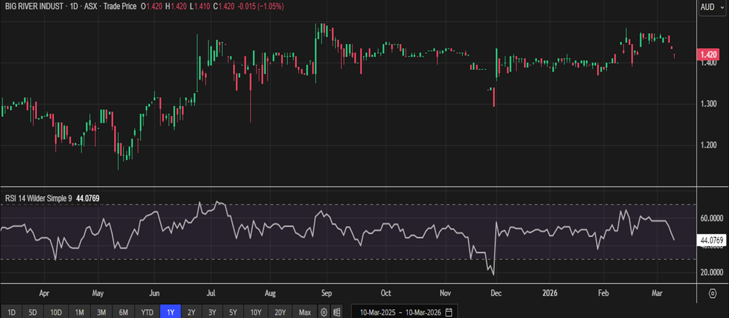Screen dimensions: 729x318
Task: Select the 20Y time range
Action: pos(280,312)
